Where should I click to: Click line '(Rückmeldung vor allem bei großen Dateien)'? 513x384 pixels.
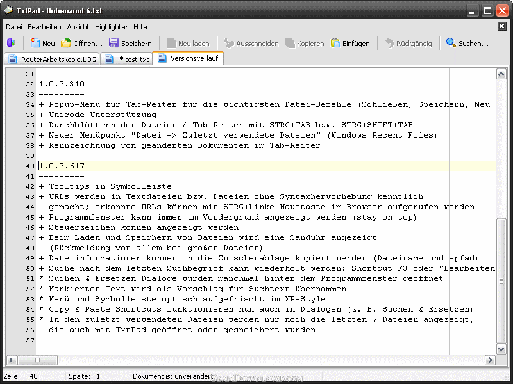click(156, 248)
